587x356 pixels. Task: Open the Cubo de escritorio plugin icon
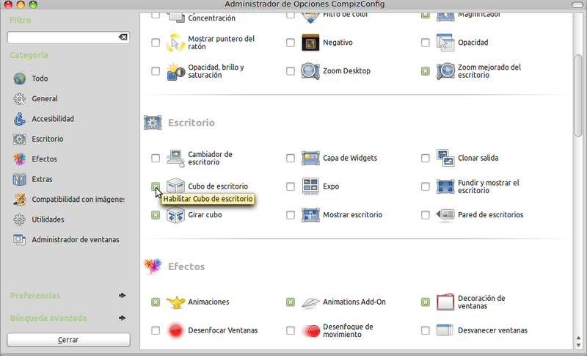coord(176,186)
